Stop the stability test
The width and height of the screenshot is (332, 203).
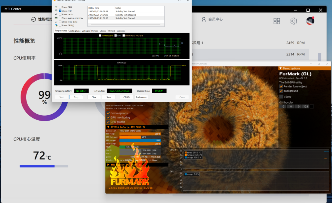pyautogui.click(x=76, y=97)
